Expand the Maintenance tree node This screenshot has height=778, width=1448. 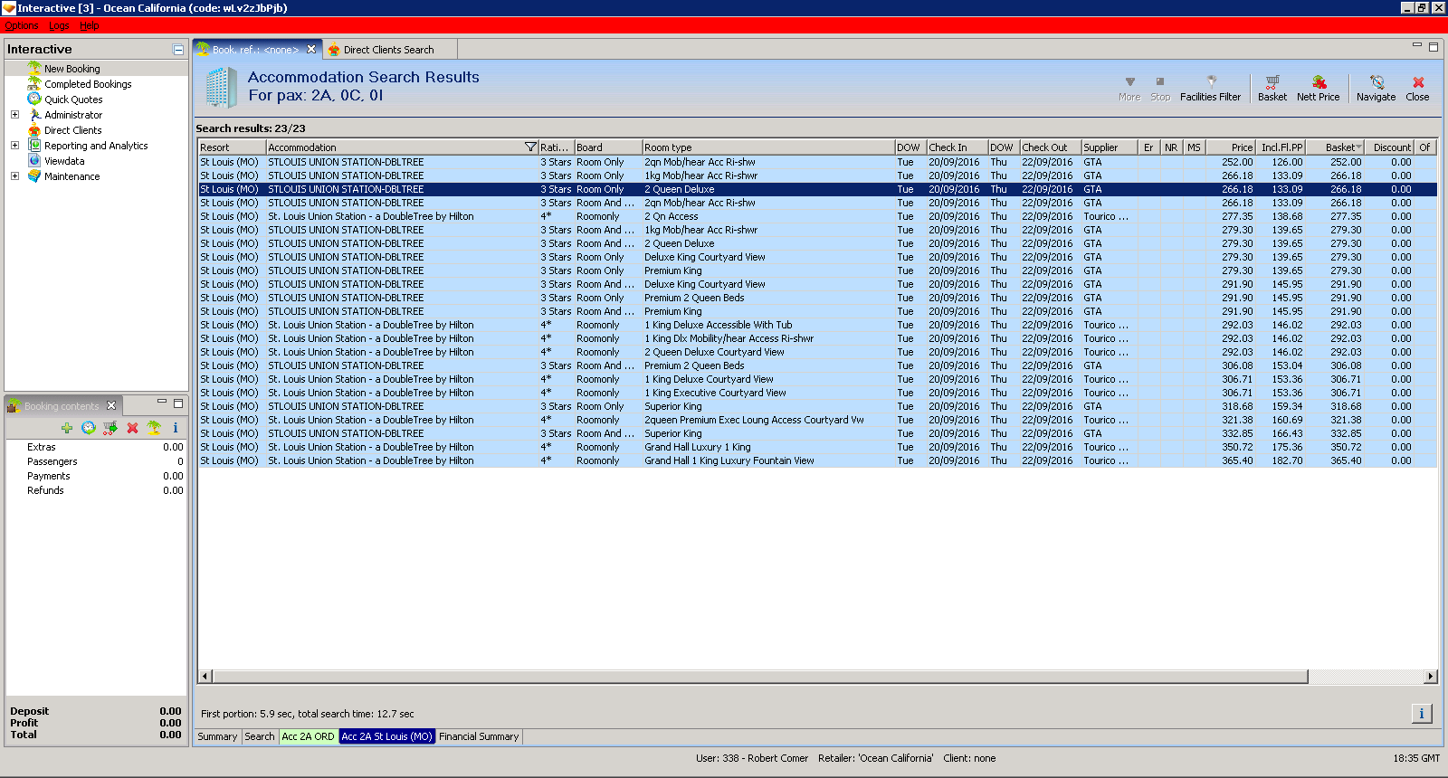click(x=14, y=176)
